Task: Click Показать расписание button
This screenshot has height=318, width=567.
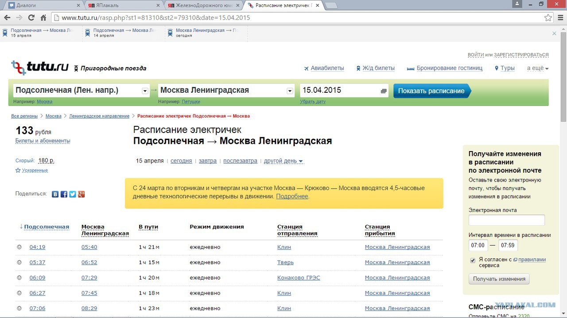Action: pos(431,91)
